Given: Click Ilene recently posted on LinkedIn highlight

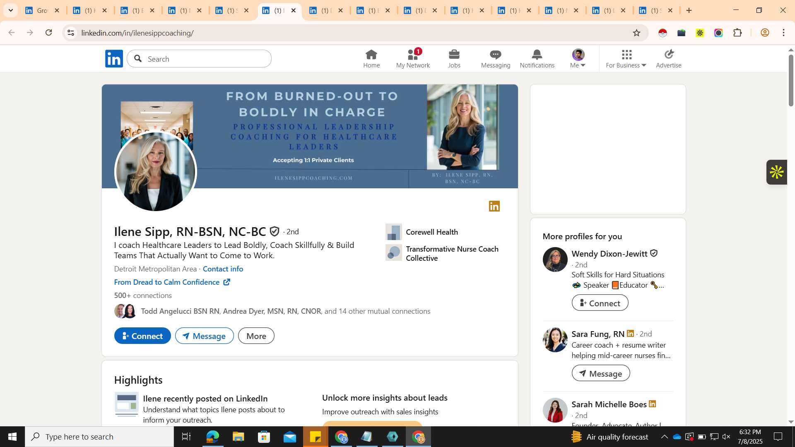Looking at the screenshot, I should pos(205,398).
